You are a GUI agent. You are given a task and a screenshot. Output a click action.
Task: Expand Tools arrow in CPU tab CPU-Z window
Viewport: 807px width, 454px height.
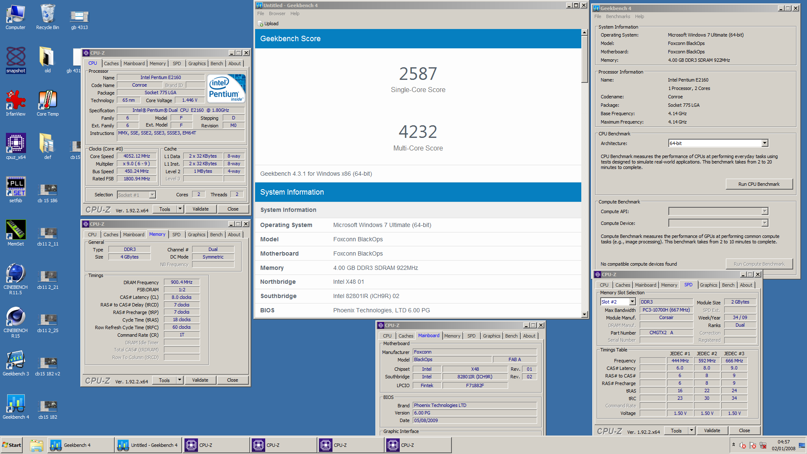180,209
